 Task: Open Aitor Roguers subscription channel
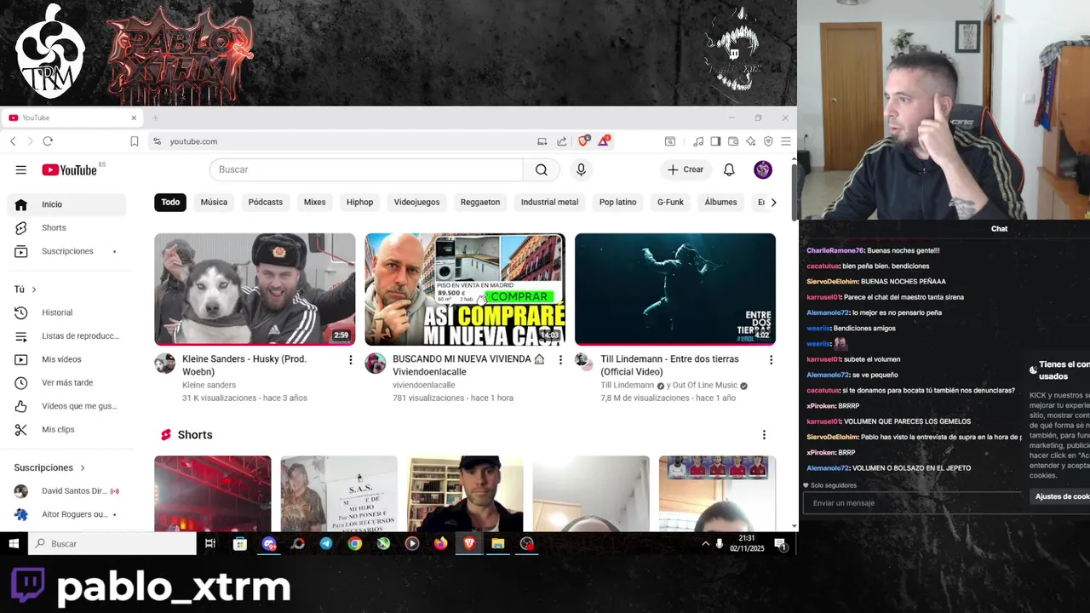click(67, 514)
